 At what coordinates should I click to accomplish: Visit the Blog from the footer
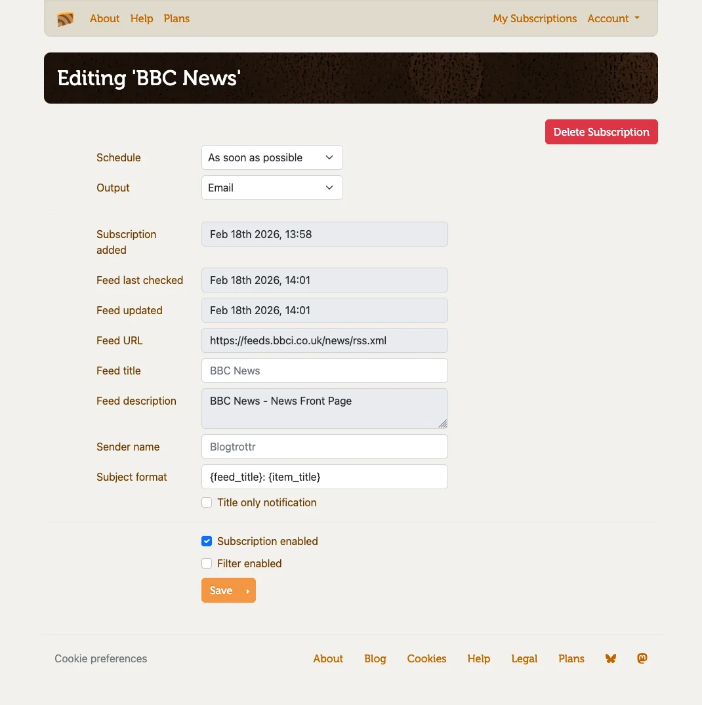[x=375, y=658]
